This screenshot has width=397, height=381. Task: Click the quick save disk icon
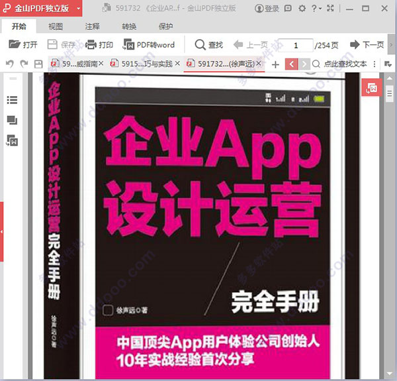coord(38,64)
